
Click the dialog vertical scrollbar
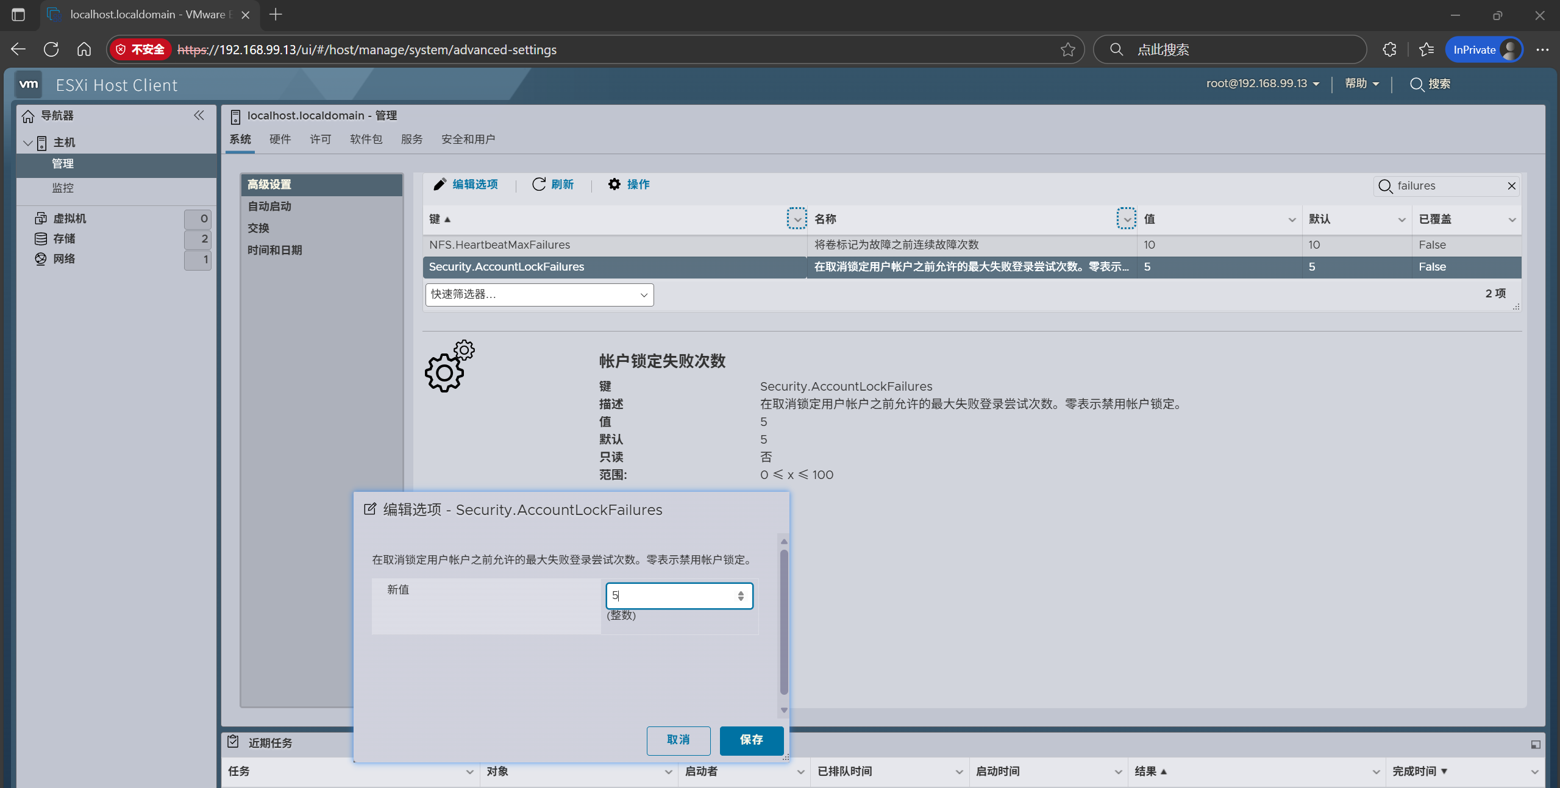pos(784,622)
